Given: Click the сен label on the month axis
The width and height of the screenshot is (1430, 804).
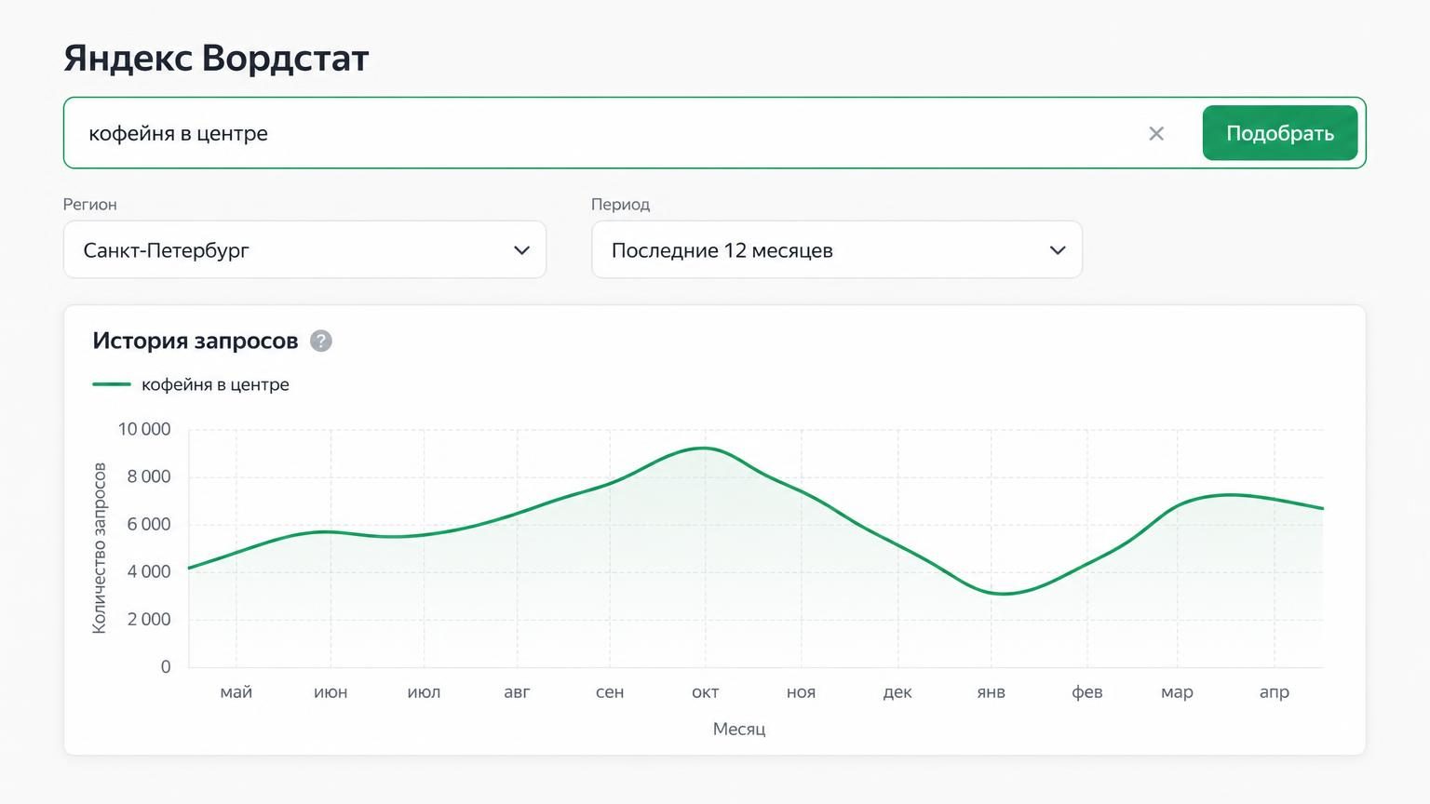Looking at the screenshot, I should (610, 692).
